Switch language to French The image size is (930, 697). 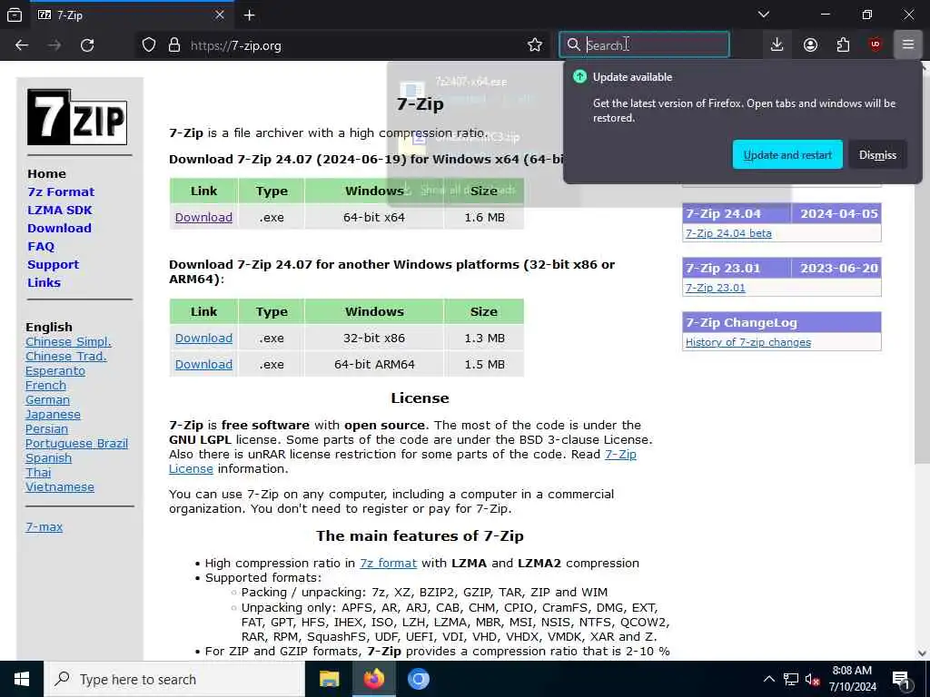point(45,385)
